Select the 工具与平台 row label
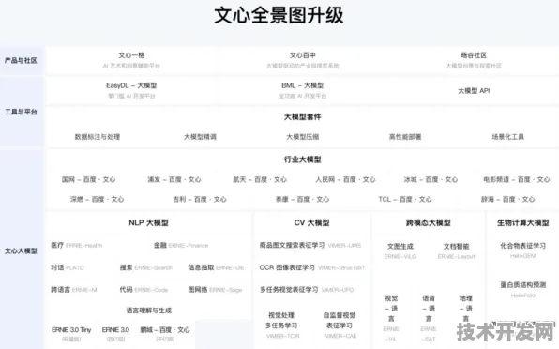Image resolution: width=559 pixels, height=349 pixels. (x=21, y=112)
